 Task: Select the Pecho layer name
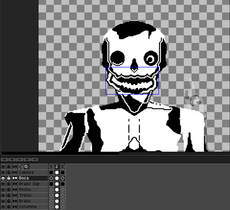click(33, 190)
